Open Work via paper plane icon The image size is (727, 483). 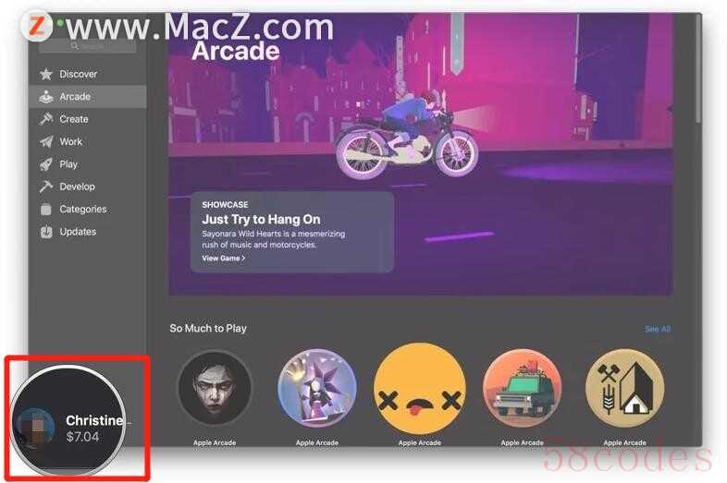coord(46,141)
